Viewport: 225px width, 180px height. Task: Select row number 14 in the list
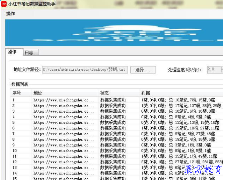point(117,173)
